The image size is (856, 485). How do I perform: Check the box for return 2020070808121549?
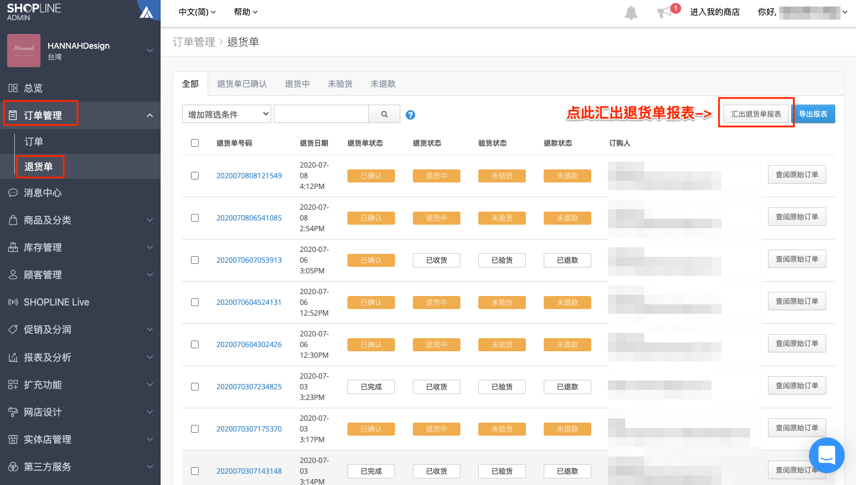click(x=195, y=176)
